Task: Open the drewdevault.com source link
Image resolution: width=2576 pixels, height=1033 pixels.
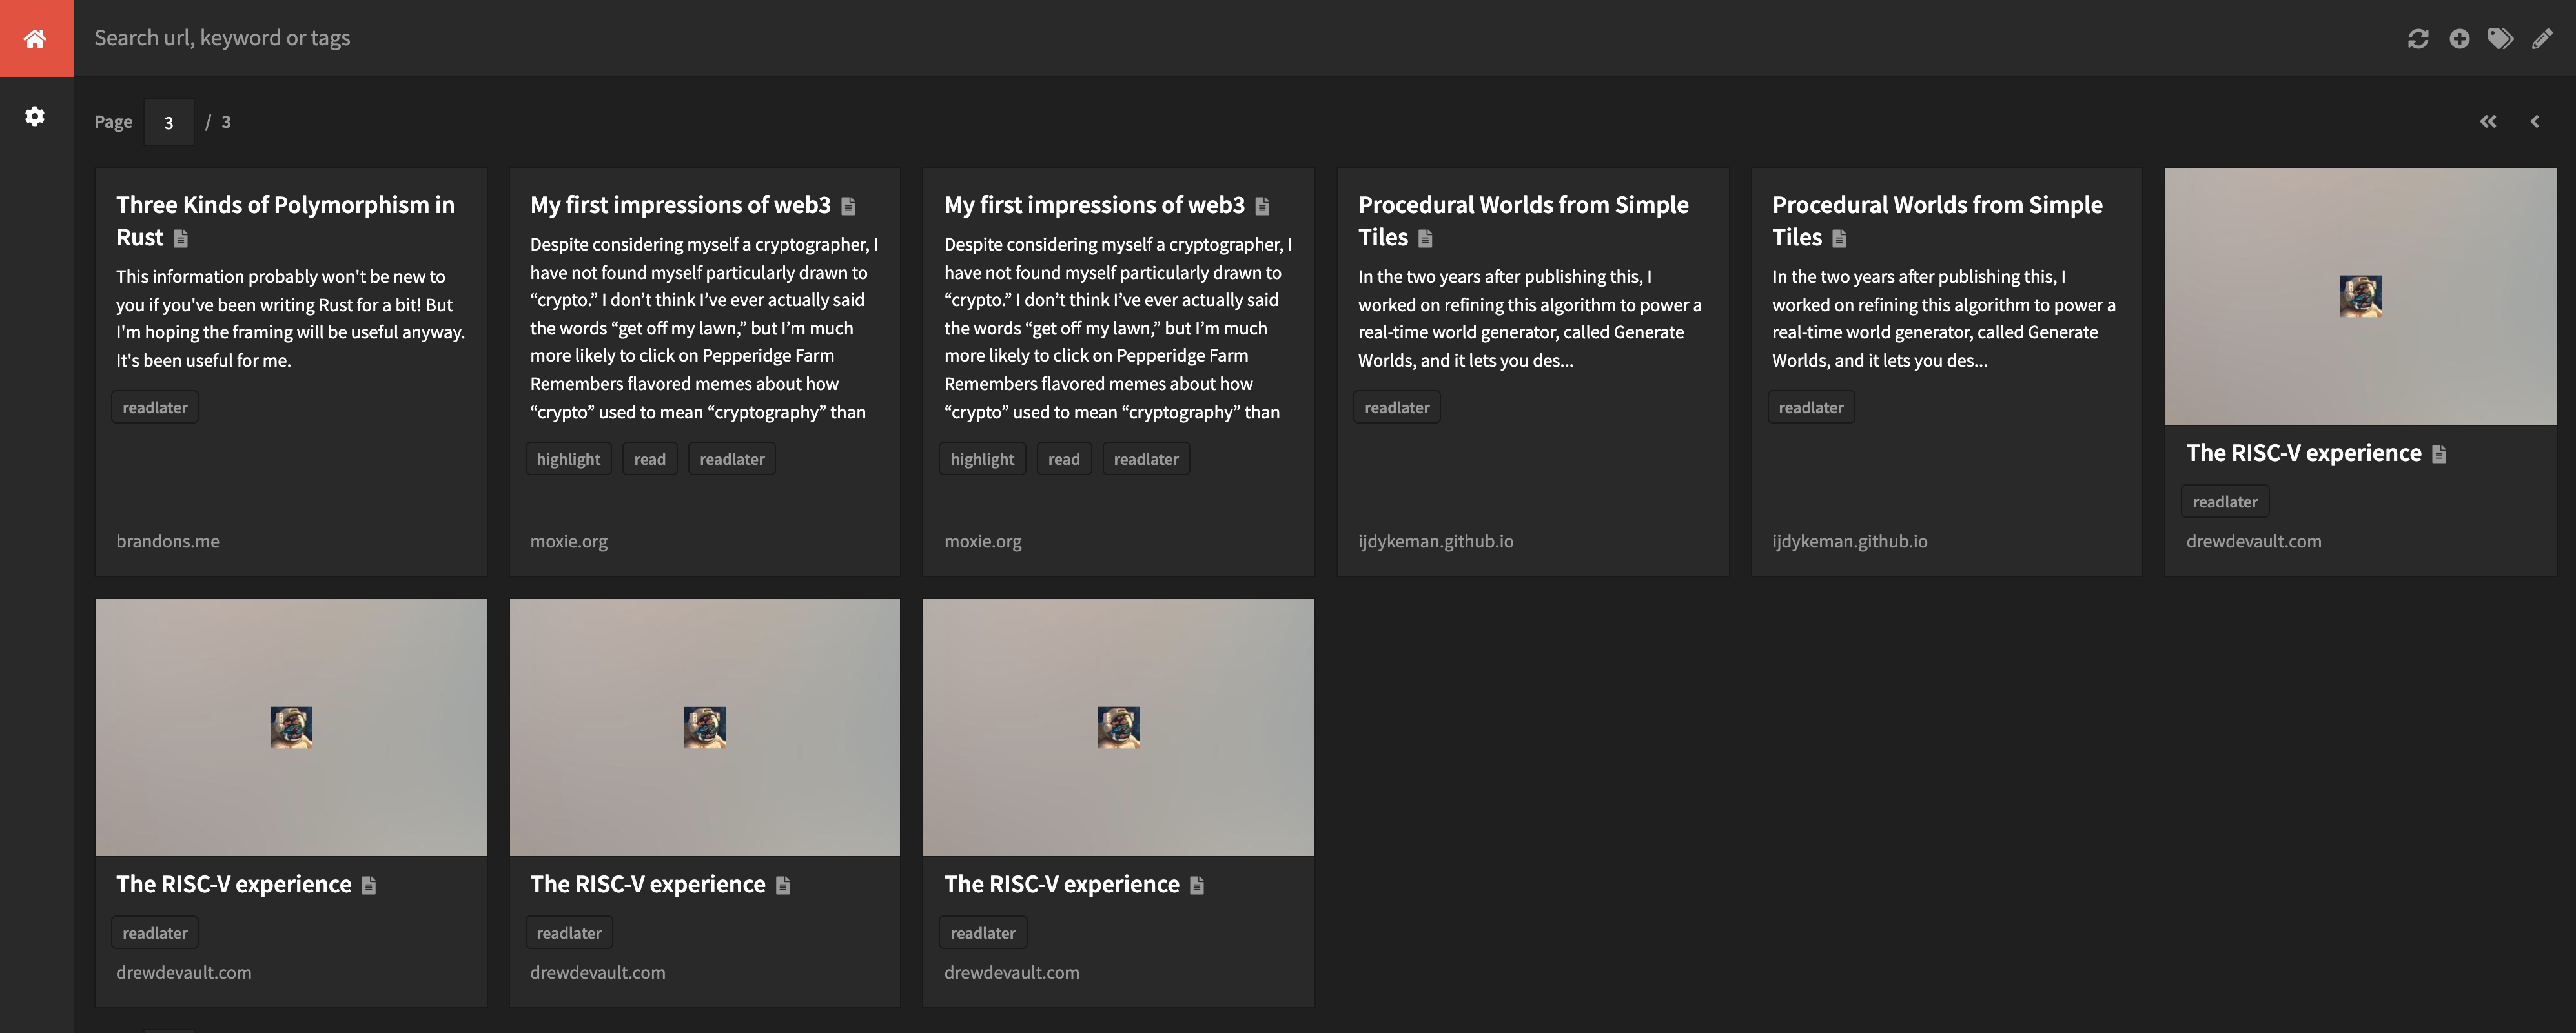Action: [2254, 541]
